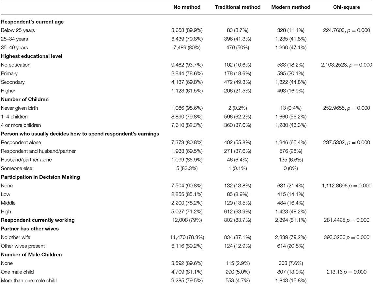Select the 'Number of Male Children' heading
The height and width of the screenshot is (284, 373).
[31, 255]
